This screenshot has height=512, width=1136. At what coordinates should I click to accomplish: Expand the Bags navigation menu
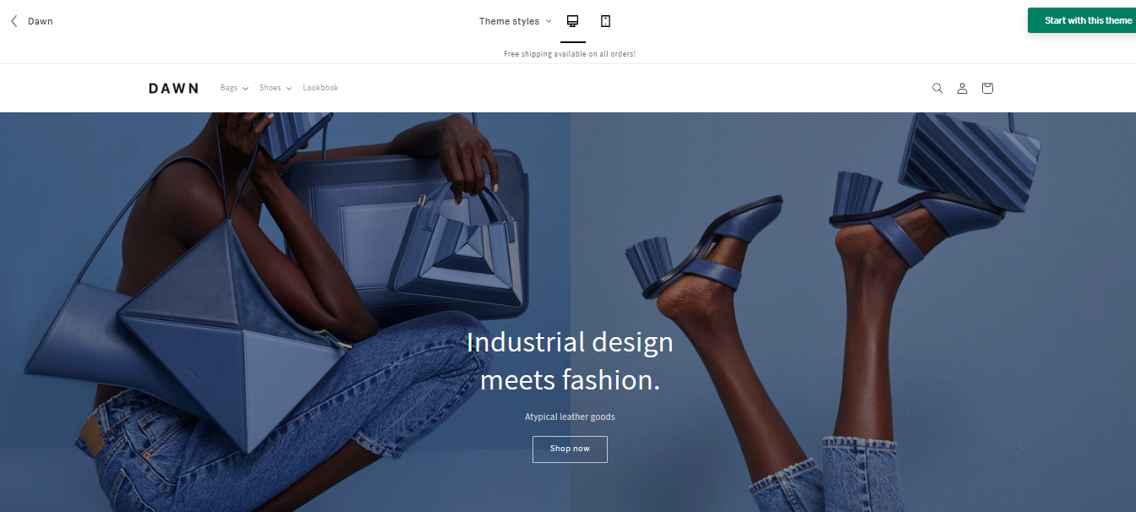[234, 88]
